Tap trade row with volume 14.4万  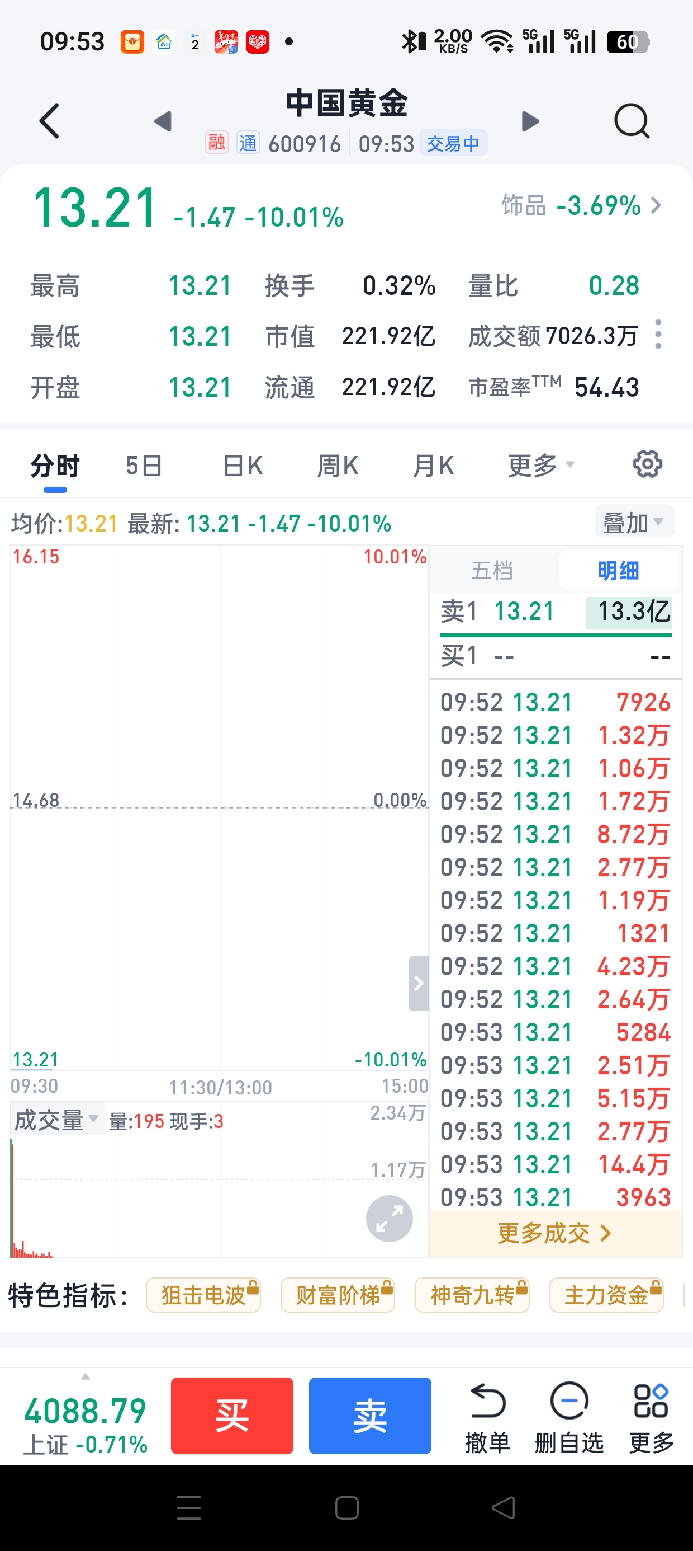click(556, 1164)
